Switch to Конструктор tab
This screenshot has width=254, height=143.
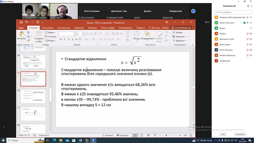64,28
